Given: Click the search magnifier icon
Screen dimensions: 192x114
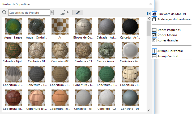Looking at the screenshot, I should pyautogui.click(x=4, y=12).
